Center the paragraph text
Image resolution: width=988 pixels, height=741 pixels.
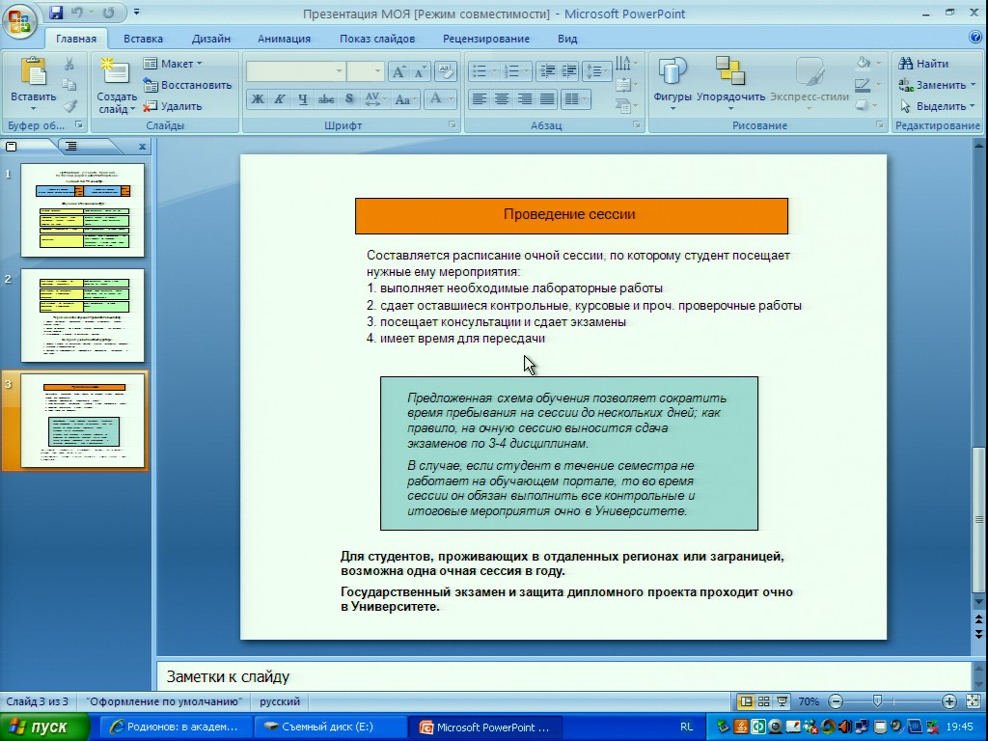502,99
